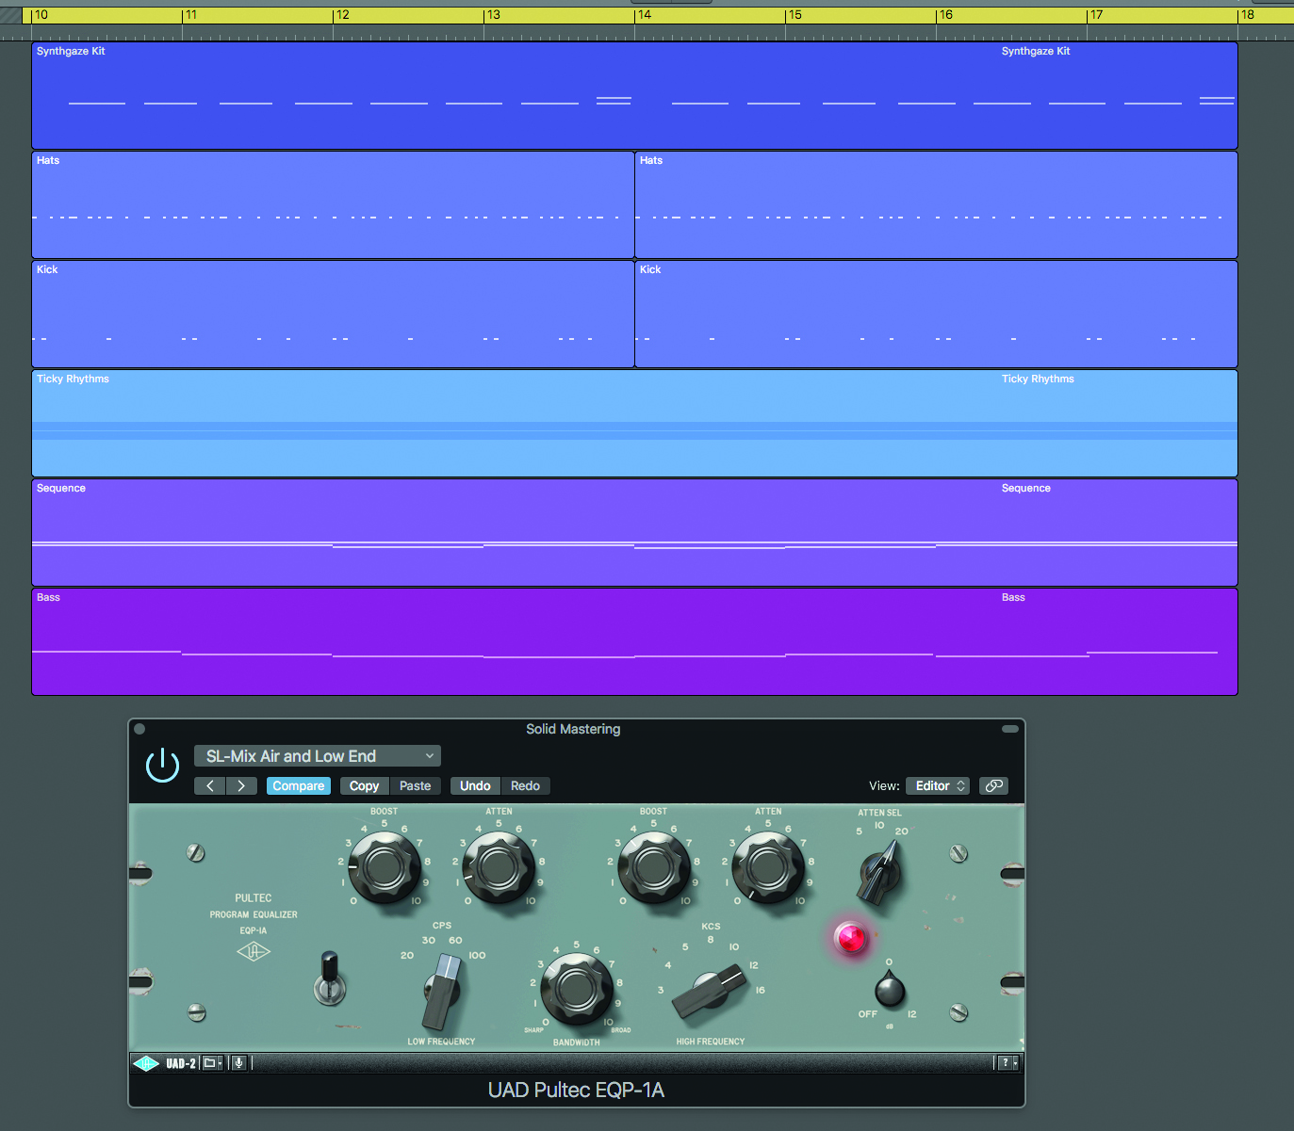
Task: Open the UAD-2 folder preset menu
Action: [x=213, y=1063]
